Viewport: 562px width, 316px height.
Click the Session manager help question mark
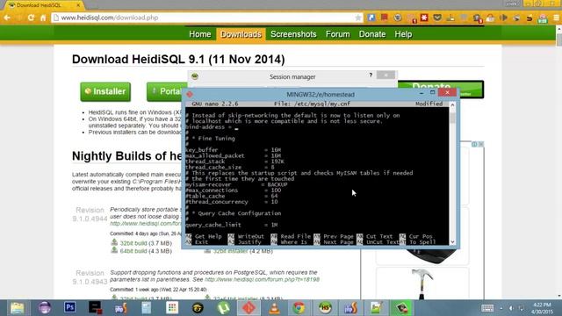[371, 75]
